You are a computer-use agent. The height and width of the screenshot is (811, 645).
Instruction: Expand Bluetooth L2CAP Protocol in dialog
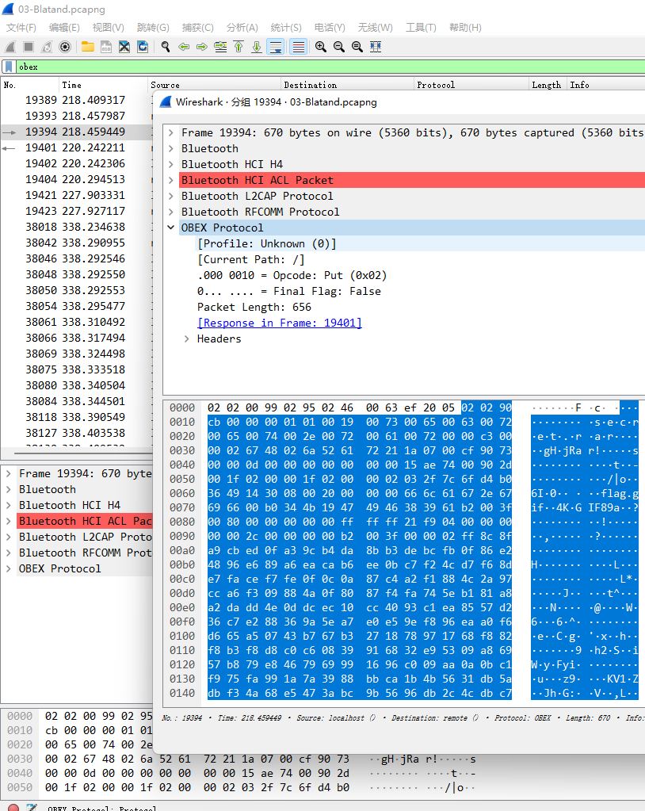click(x=171, y=197)
